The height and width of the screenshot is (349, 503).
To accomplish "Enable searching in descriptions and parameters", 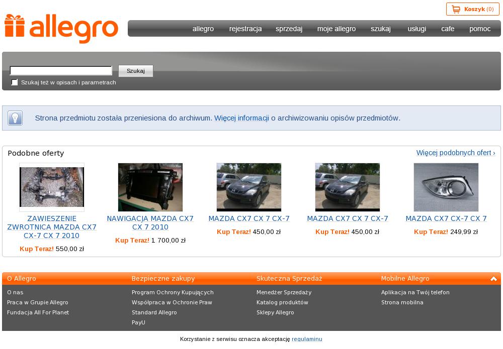I will click(x=15, y=82).
